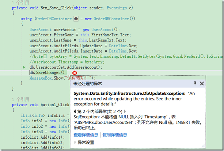
Task: Click infoList.Add(info2) line
Action: click(43, 143)
